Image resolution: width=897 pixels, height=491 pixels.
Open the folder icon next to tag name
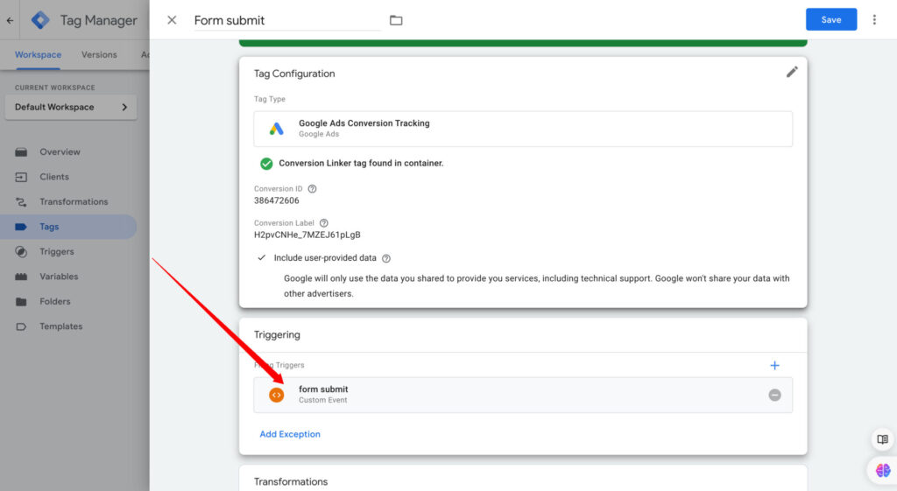coord(396,21)
